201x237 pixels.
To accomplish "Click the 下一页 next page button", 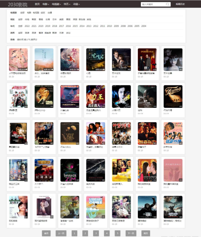I will coord(131,233).
